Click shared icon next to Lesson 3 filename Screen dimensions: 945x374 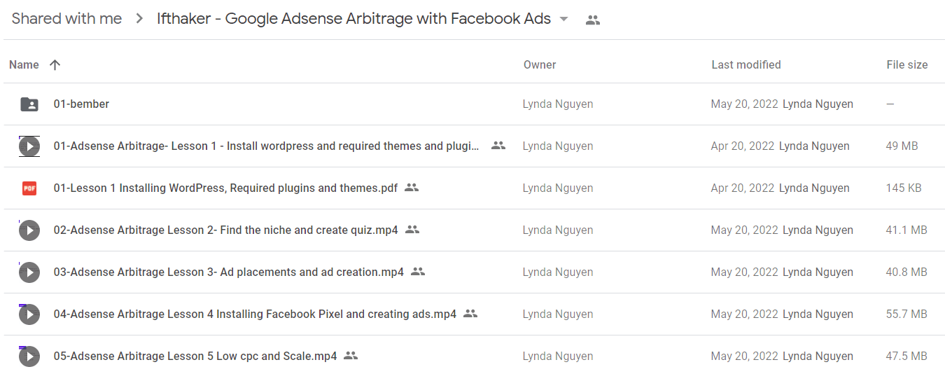pyautogui.click(x=418, y=272)
